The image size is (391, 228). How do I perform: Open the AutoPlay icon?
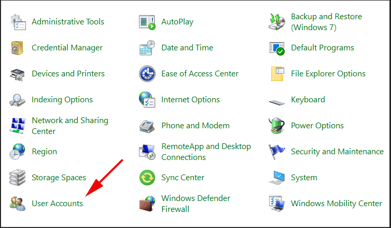(x=147, y=22)
